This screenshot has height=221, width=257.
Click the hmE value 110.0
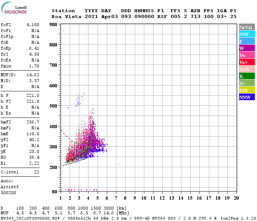(33, 134)
